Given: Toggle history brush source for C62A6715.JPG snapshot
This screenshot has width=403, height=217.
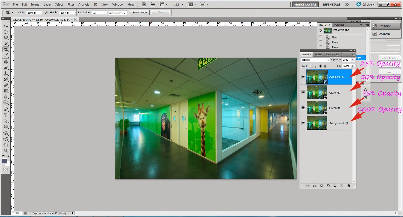Looking at the screenshot, I should pyautogui.click(x=320, y=30).
